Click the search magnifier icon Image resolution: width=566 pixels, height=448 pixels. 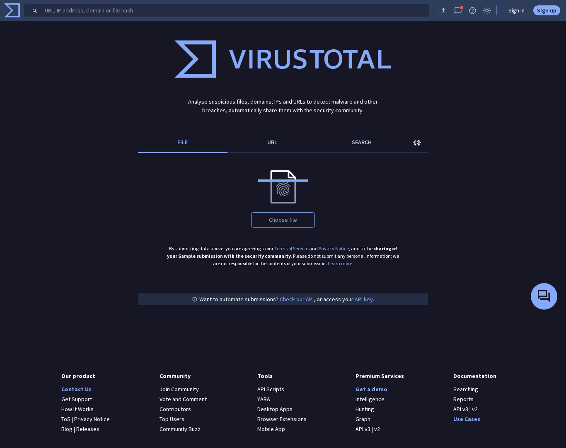click(35, 11)
